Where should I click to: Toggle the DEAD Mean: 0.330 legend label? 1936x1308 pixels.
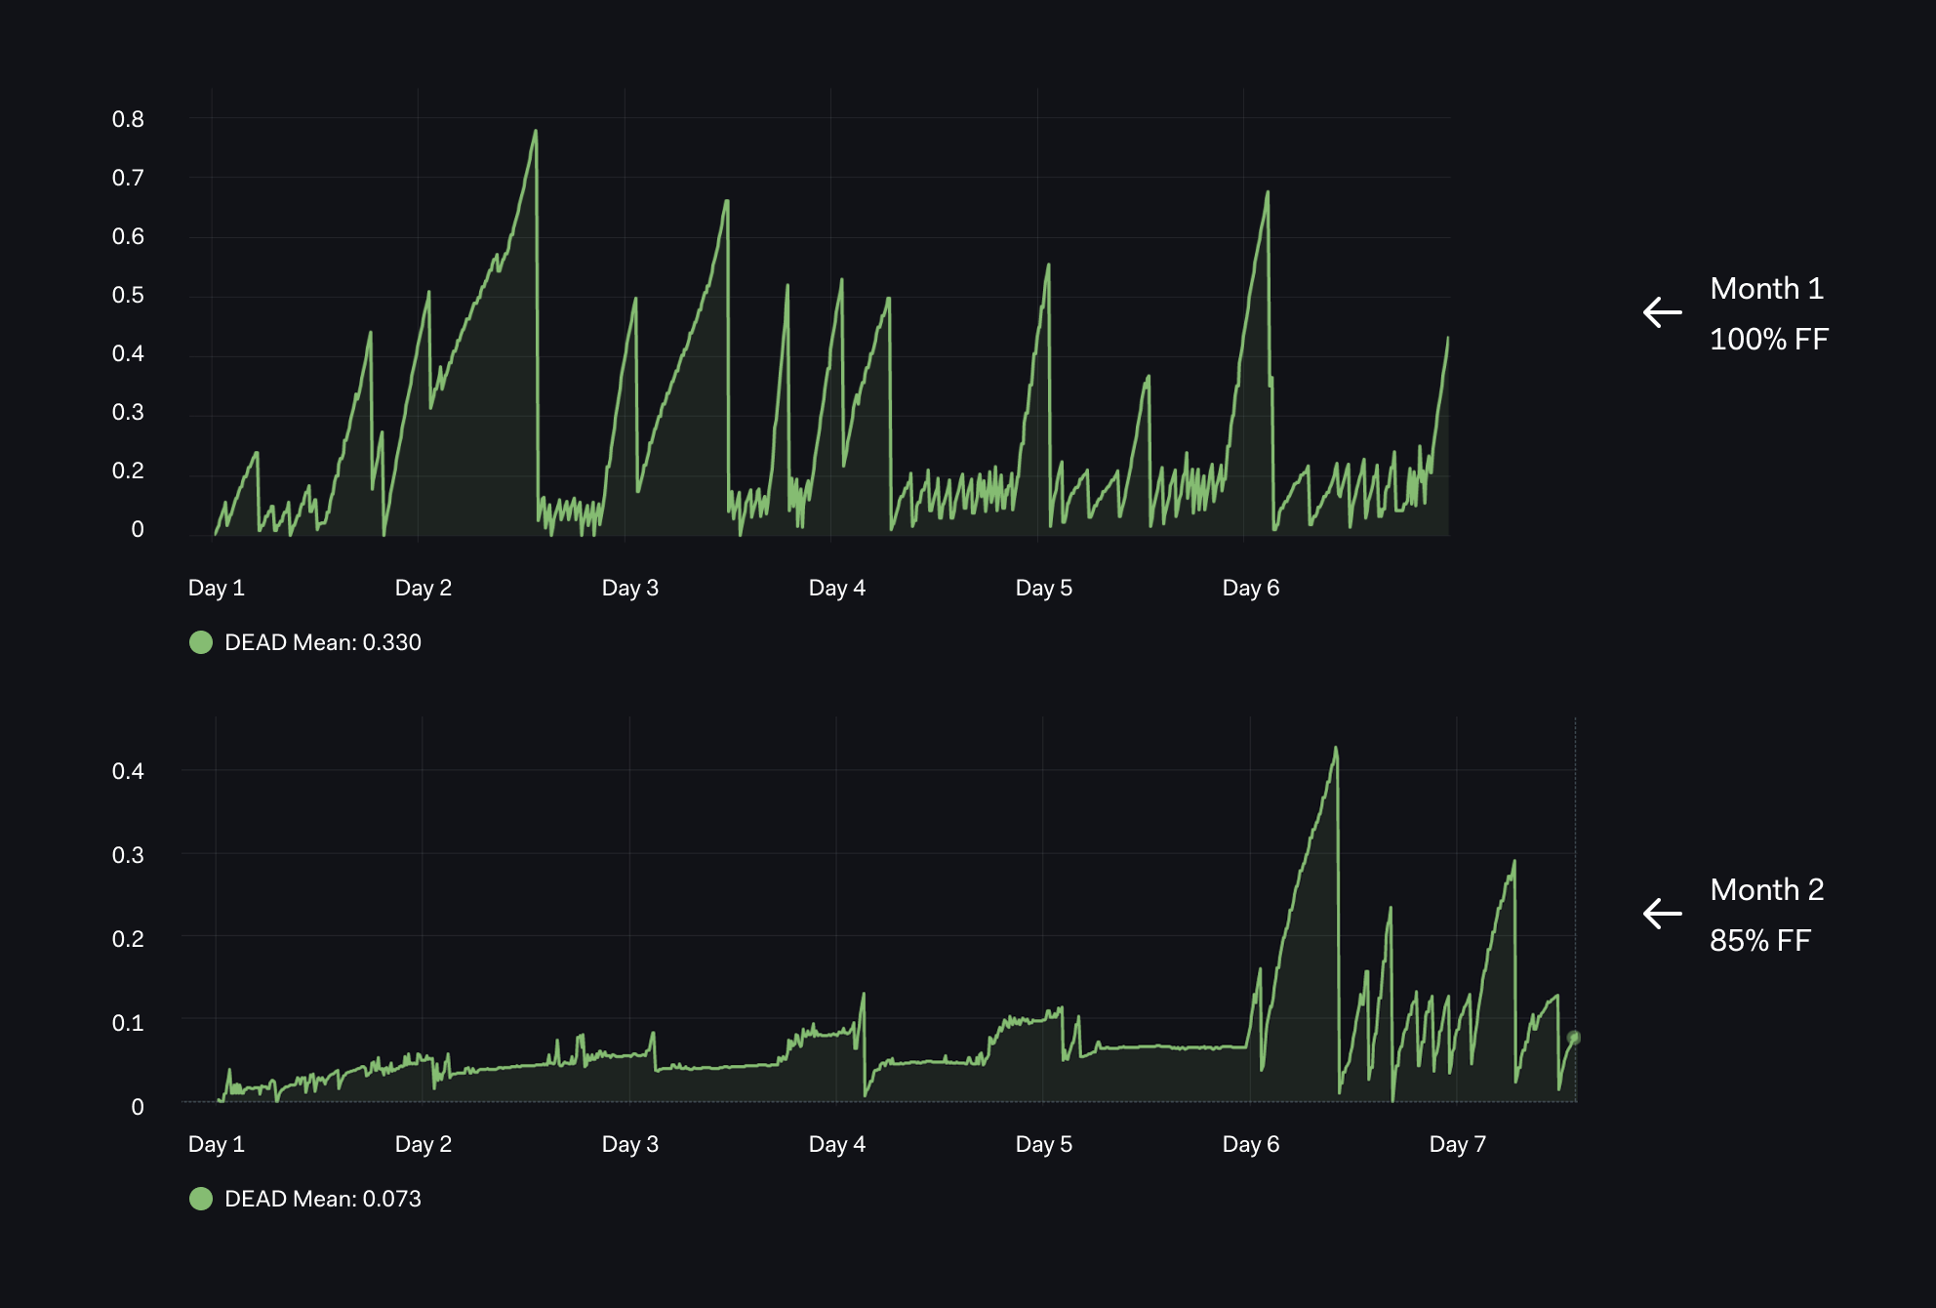click(323, 642)
